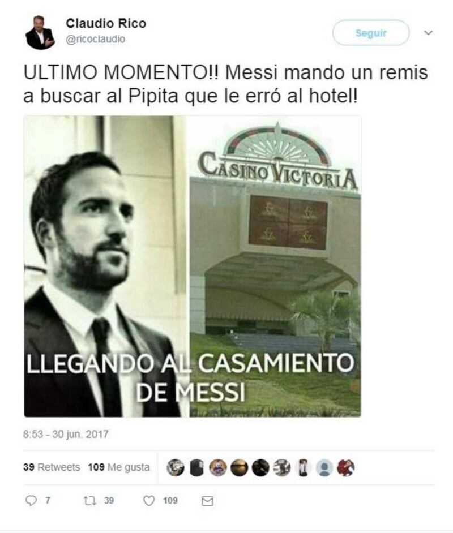Click the 109 count next to heart
453x533 pixels.
coord(170,501)
